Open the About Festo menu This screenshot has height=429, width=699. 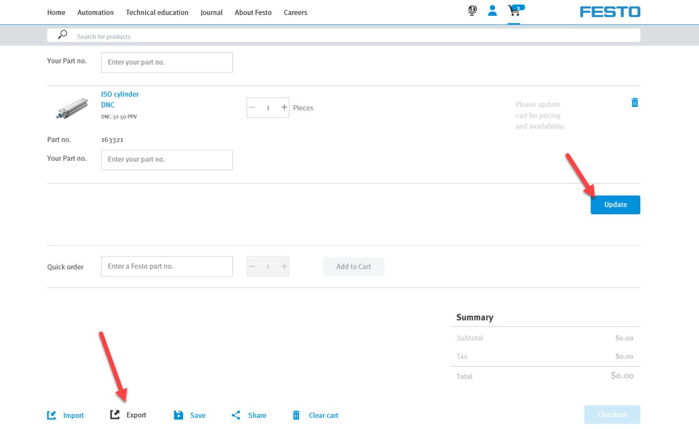pyautogui.click(x=253, y=12)
